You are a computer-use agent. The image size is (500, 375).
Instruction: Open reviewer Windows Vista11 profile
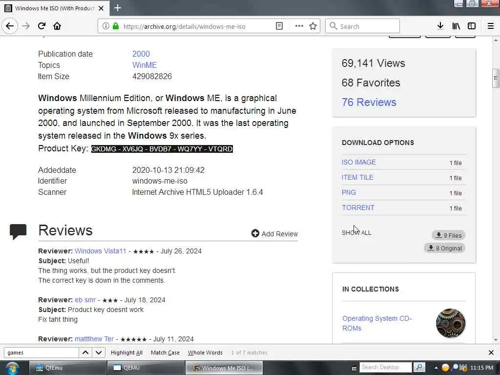[x=101, y=251]
